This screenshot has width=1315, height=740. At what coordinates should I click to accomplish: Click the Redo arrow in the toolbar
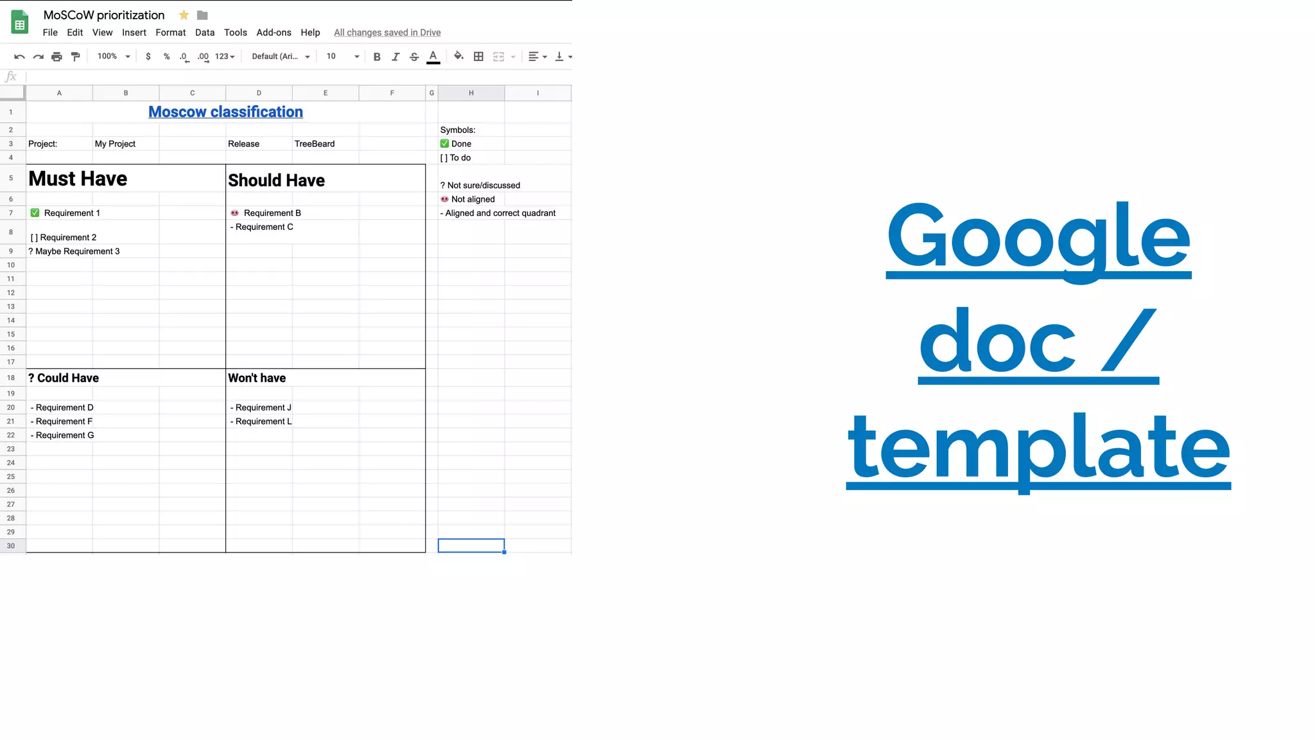[39, 57]
